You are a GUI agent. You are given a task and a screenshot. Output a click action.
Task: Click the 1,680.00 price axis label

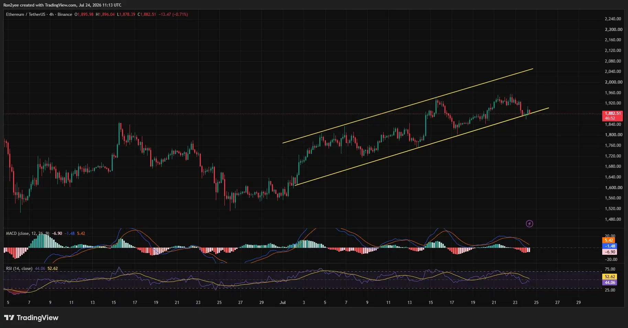613,166
